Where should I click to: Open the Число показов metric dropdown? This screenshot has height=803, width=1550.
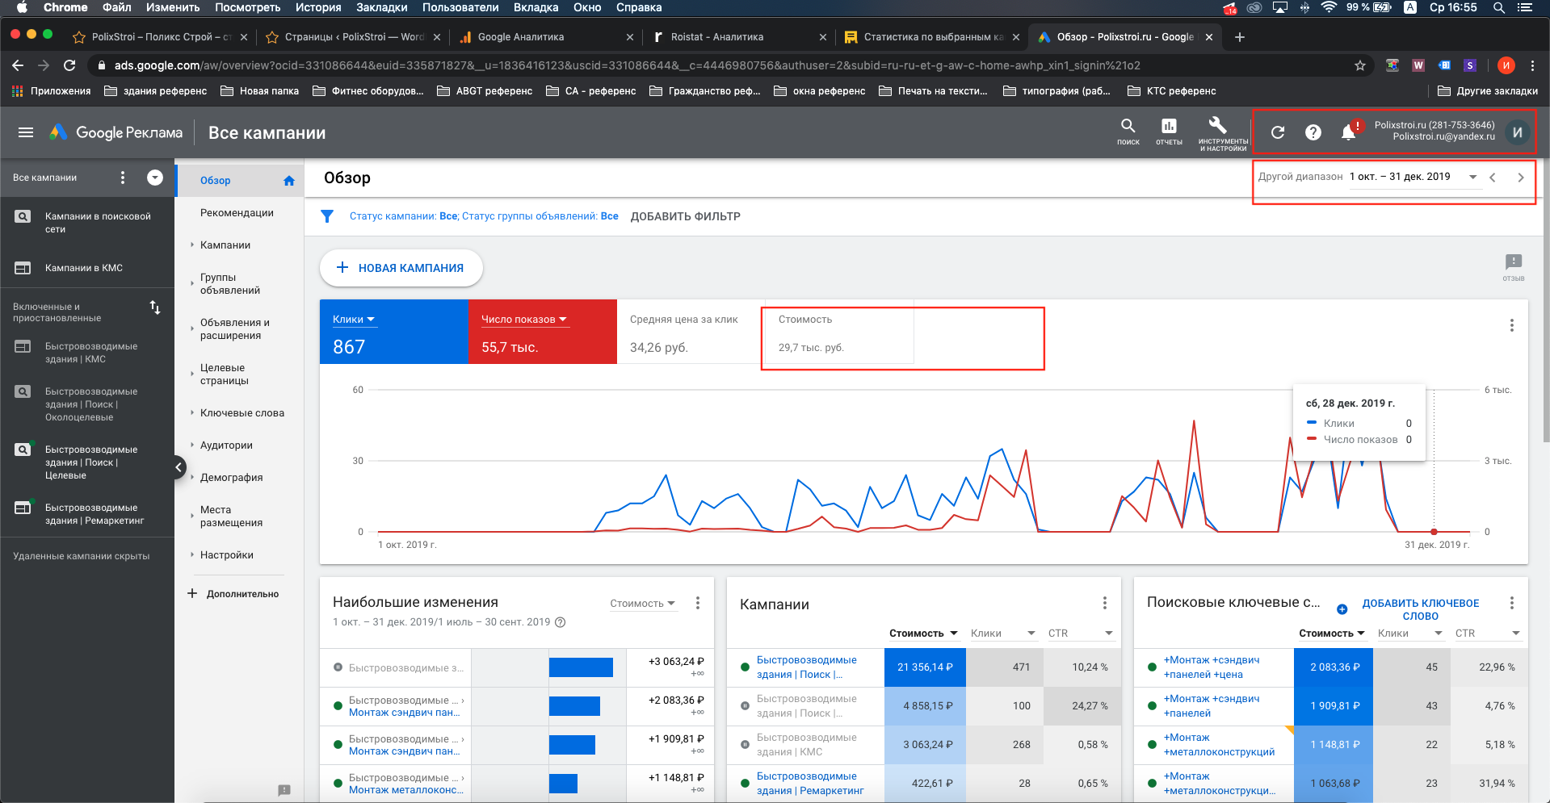click(x=524, y=320)
